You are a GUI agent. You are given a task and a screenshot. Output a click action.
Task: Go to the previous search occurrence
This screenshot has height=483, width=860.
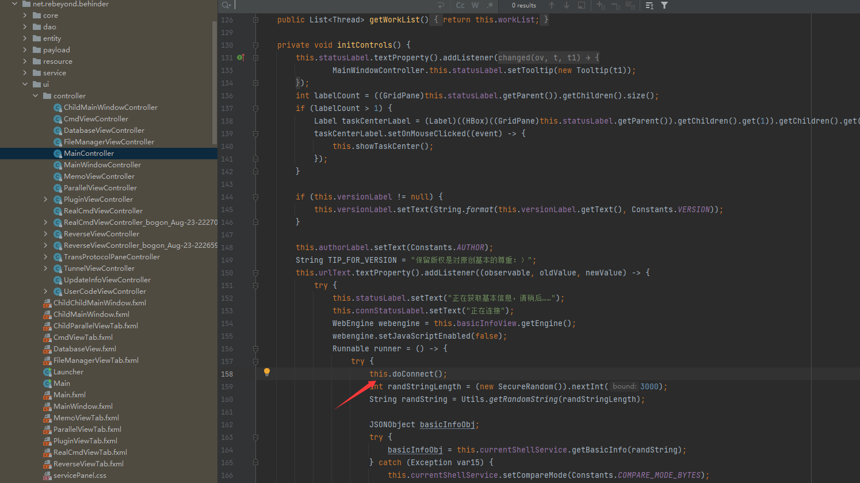552,5
